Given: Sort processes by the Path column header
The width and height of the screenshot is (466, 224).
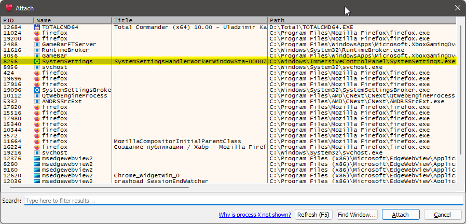Looking at the screenshot, I should click(362, 21).
